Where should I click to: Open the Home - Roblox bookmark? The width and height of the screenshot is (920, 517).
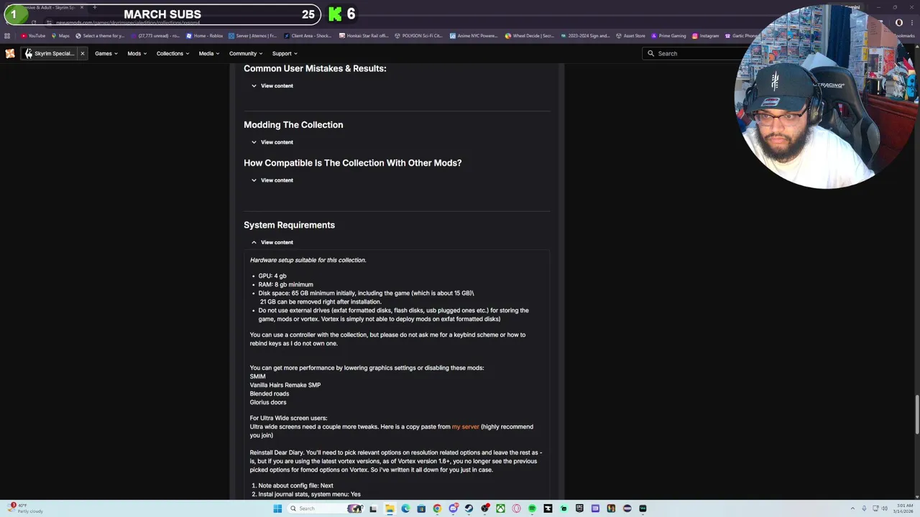205,35
